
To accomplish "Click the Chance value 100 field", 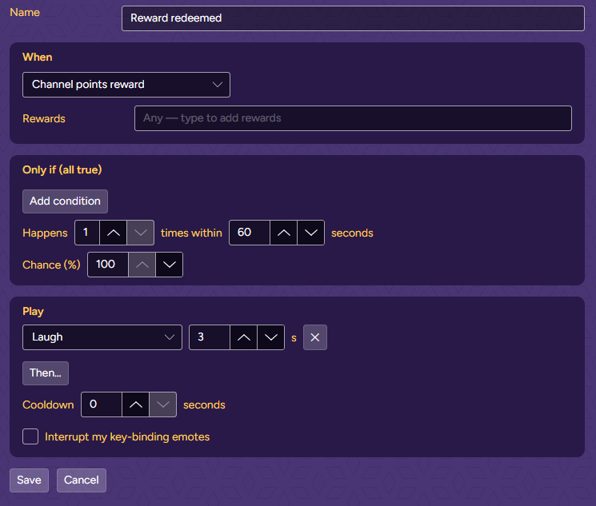I will [x=108, y=265].
